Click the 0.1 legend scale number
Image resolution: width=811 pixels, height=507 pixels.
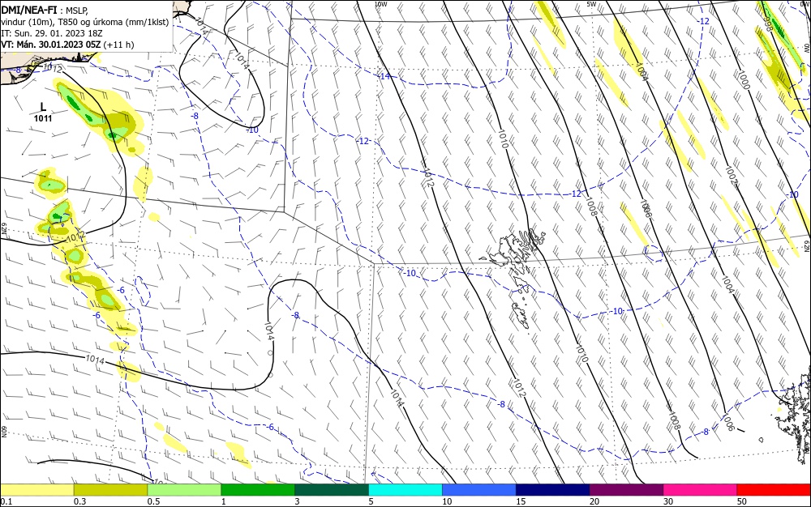6,501
